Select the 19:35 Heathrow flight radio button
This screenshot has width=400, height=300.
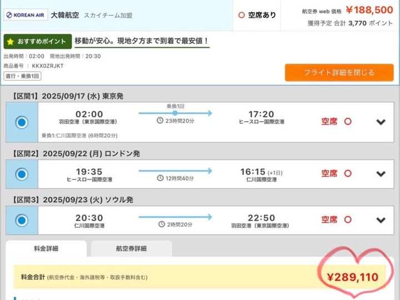pyautogui.click(x=22, y=174)
